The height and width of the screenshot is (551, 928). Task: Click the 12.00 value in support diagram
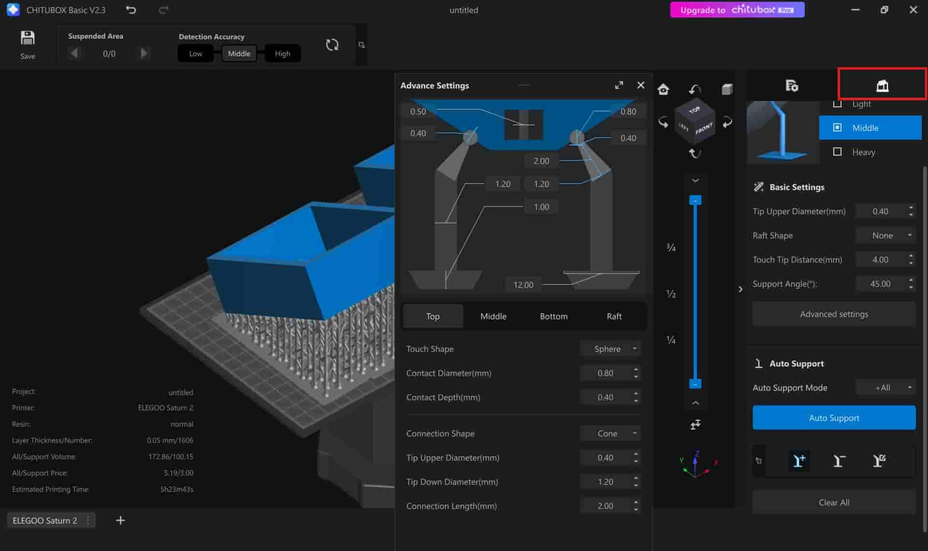pos(523,285)
